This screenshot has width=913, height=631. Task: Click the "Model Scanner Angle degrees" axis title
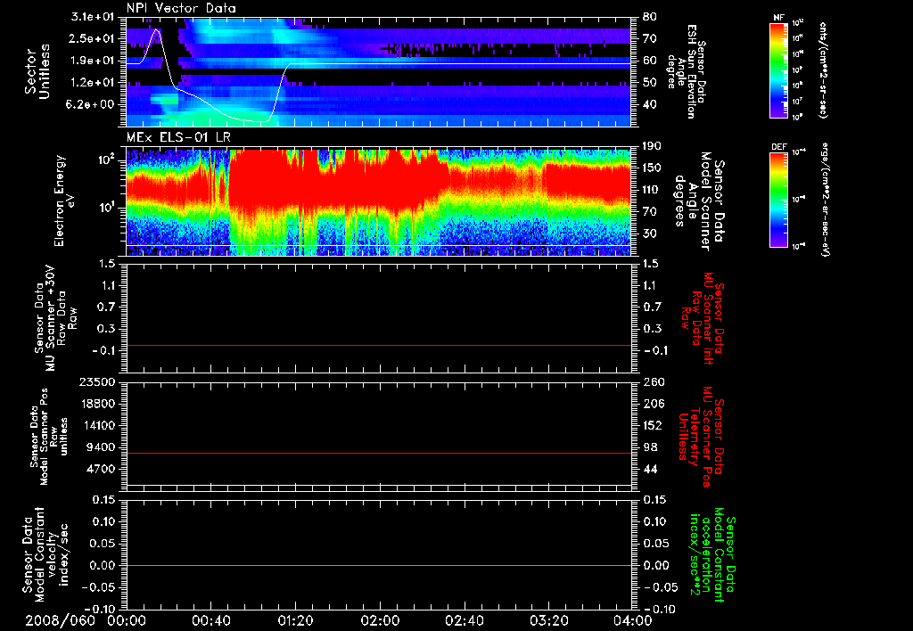click(x=699, y=201)
